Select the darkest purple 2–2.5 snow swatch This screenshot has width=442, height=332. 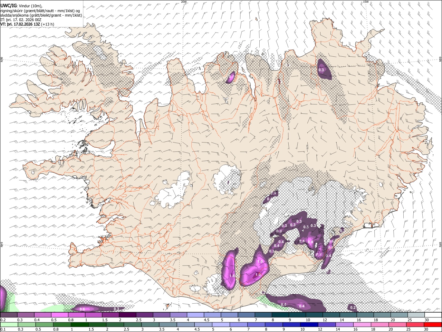(x=128, y=315)
